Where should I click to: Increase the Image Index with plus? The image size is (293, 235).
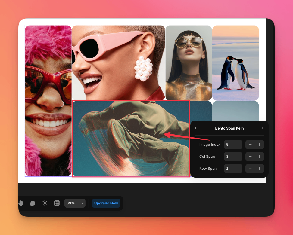[260, 145]
